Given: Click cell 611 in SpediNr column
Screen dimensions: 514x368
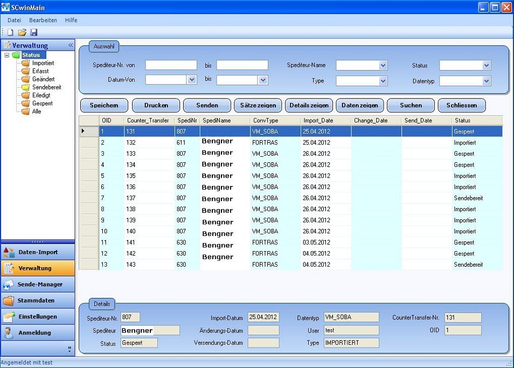Looking at the screenshot, I should pyautogui.click(x=187, y=143).
